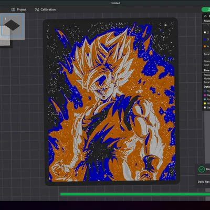Select the white filament 2 swatch
This screenshot has height=210, width=210.
[205, 33]
